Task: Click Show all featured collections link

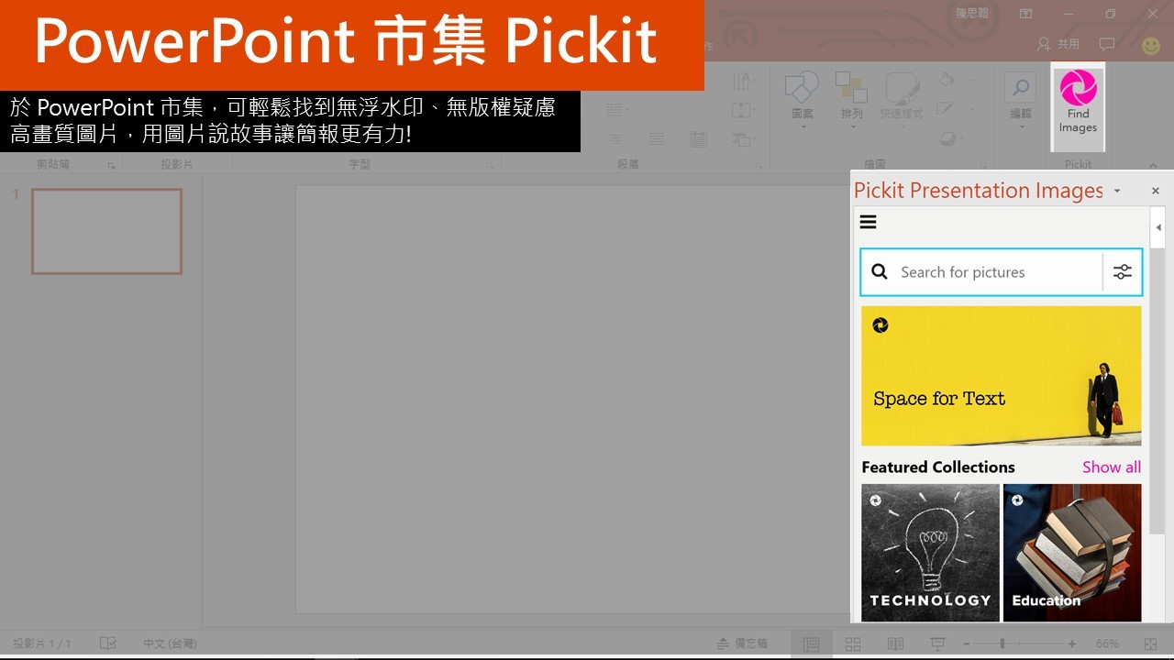Action: click(1112, 467)
